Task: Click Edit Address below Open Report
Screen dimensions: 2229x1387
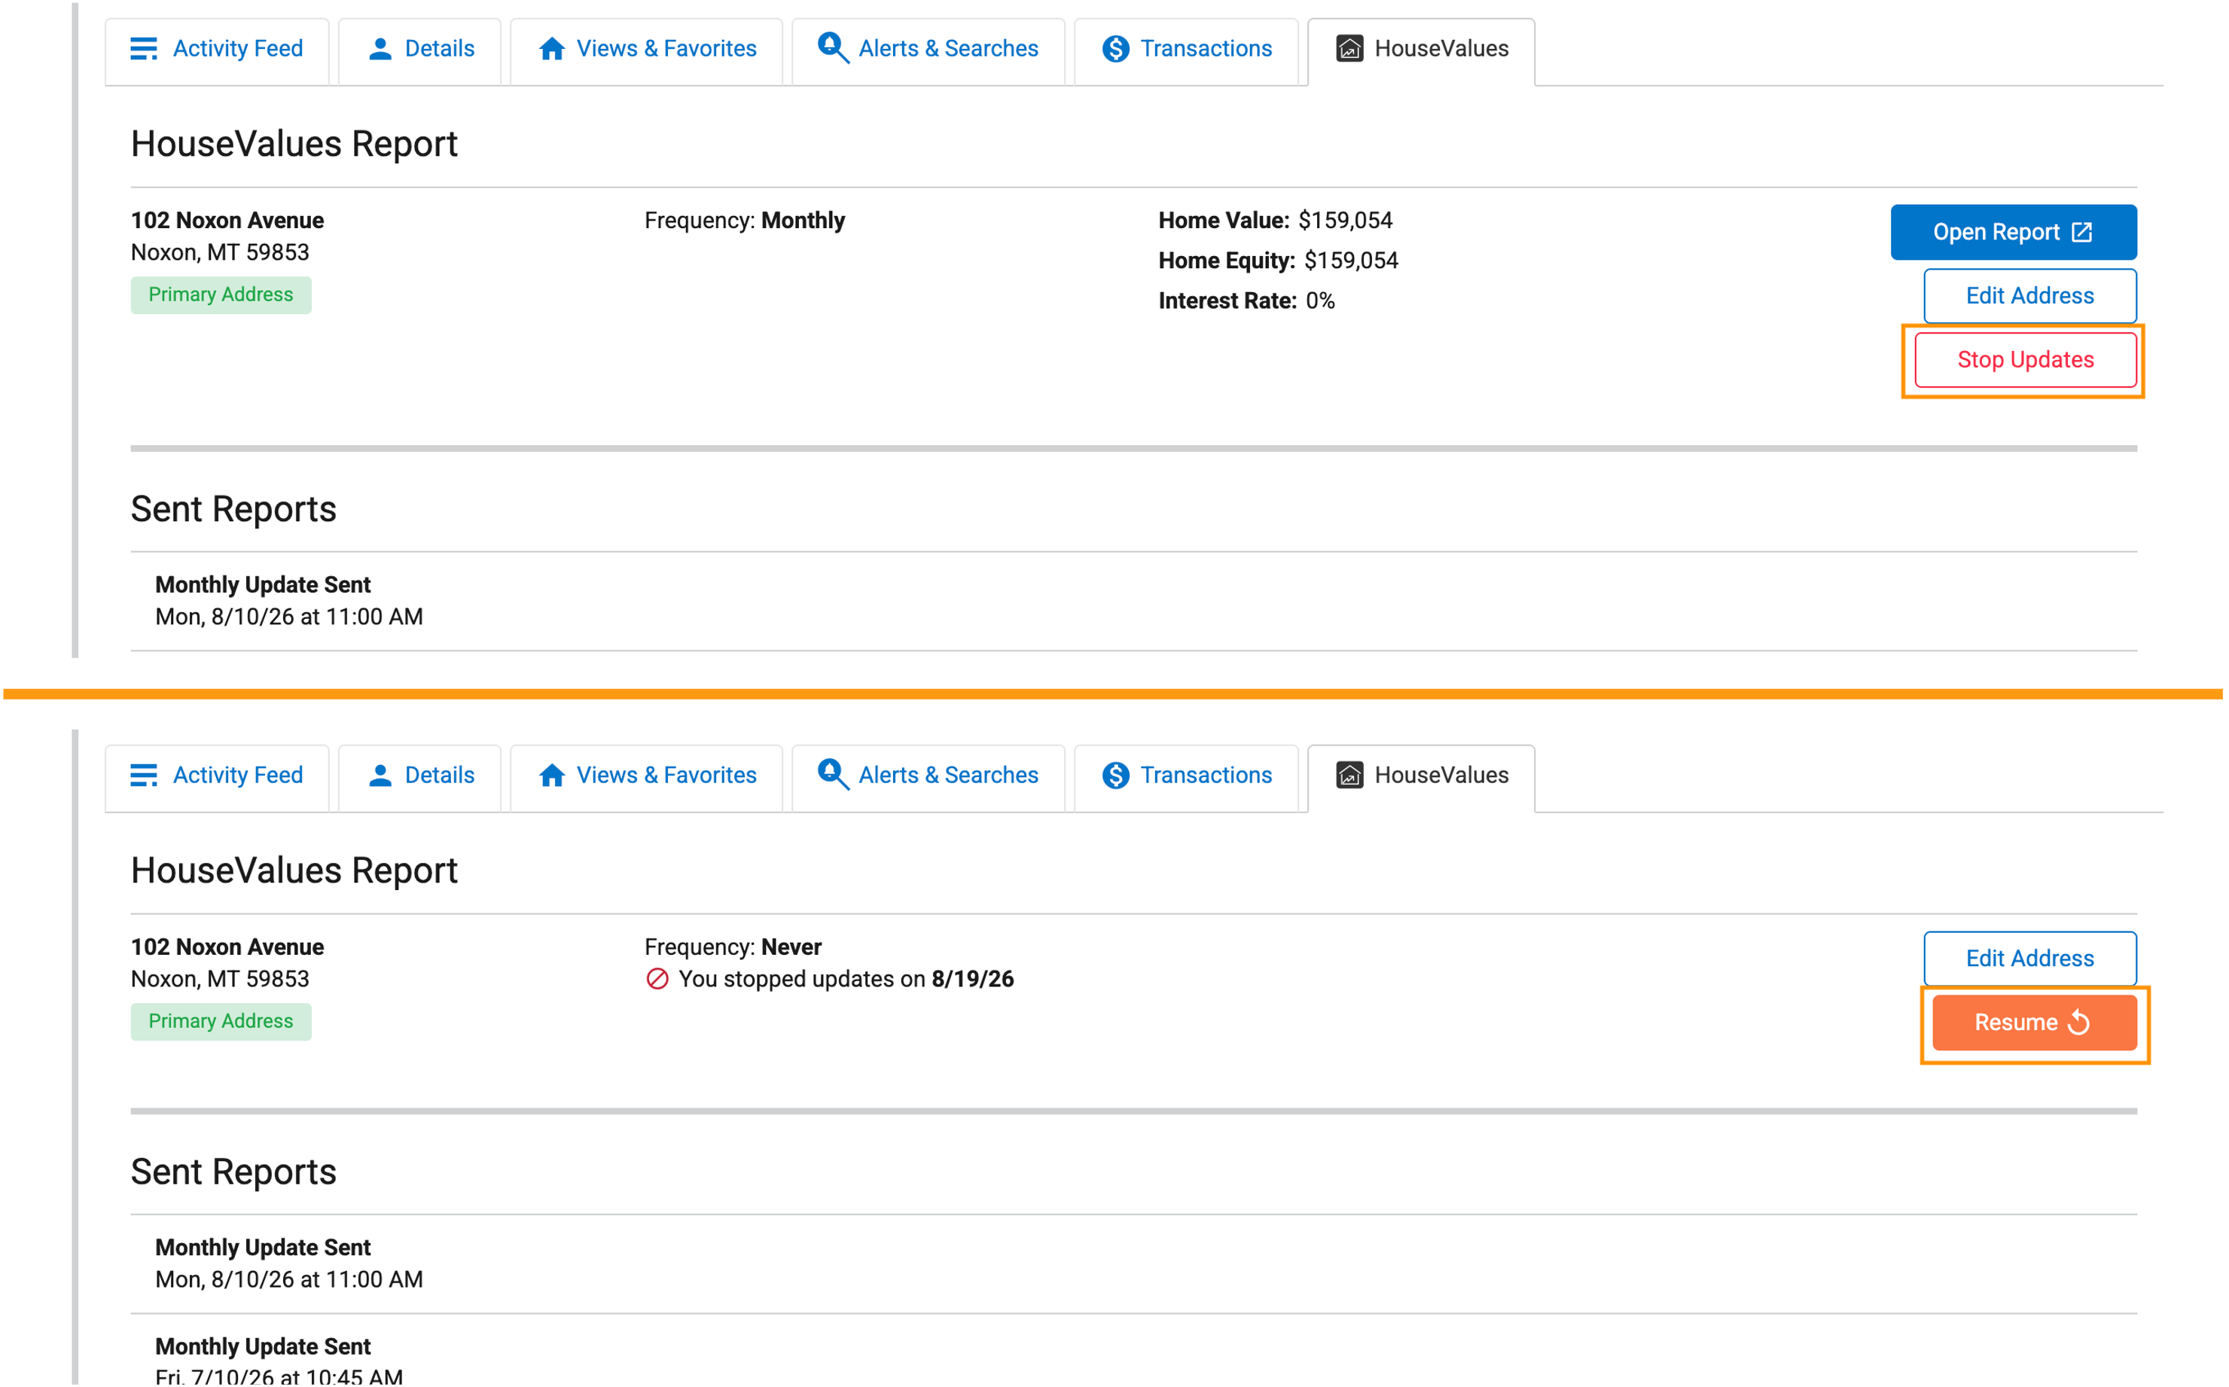Action: click(x=2030, y=295)
